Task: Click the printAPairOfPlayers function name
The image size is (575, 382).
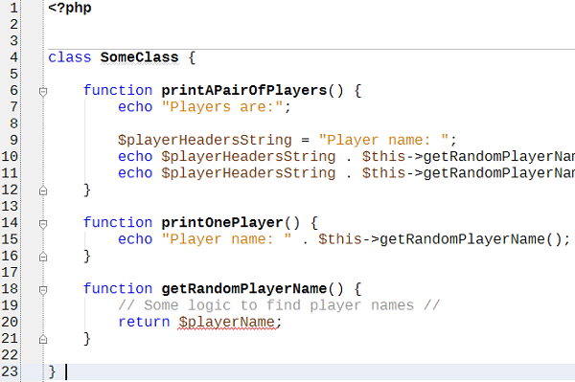Action: (243, 90)
